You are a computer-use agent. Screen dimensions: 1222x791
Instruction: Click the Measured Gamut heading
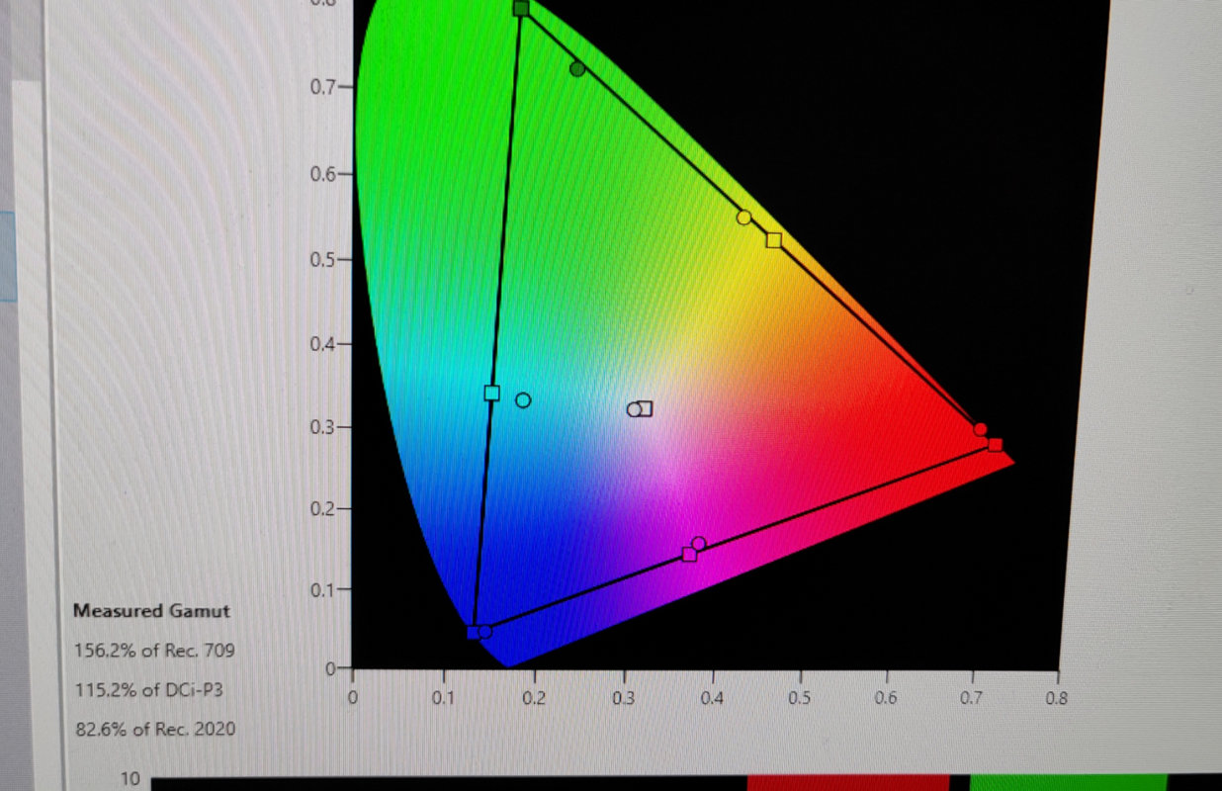pos(151,611)
